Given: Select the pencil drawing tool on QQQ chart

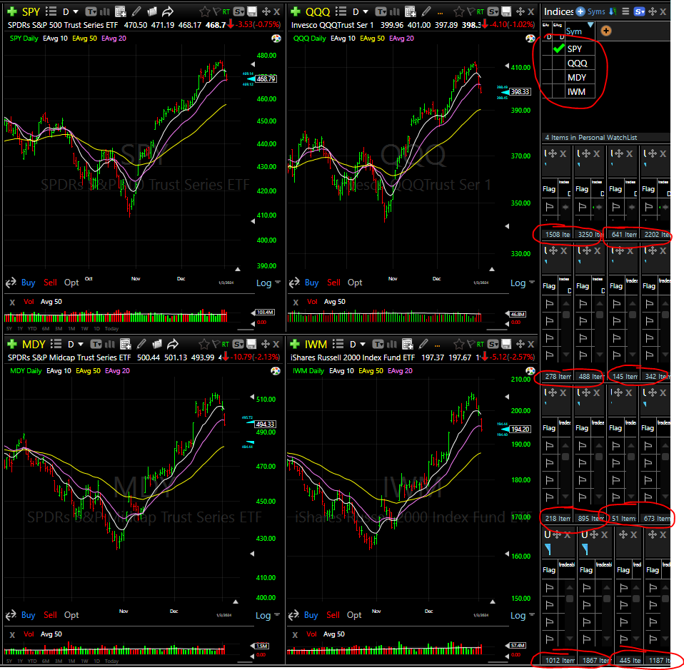Looking at the screenshot, I should 426,11.
